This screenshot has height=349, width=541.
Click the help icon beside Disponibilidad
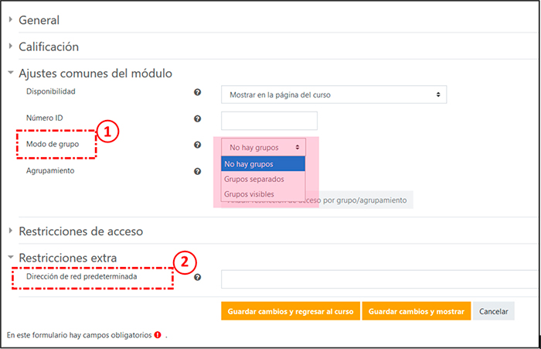198,93
